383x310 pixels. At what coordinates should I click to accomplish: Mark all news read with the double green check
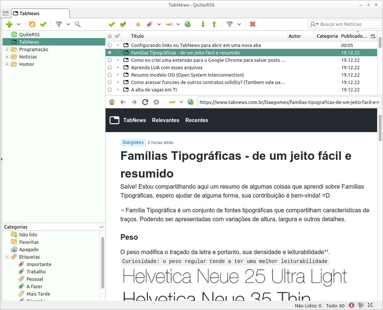pos(123,24)
